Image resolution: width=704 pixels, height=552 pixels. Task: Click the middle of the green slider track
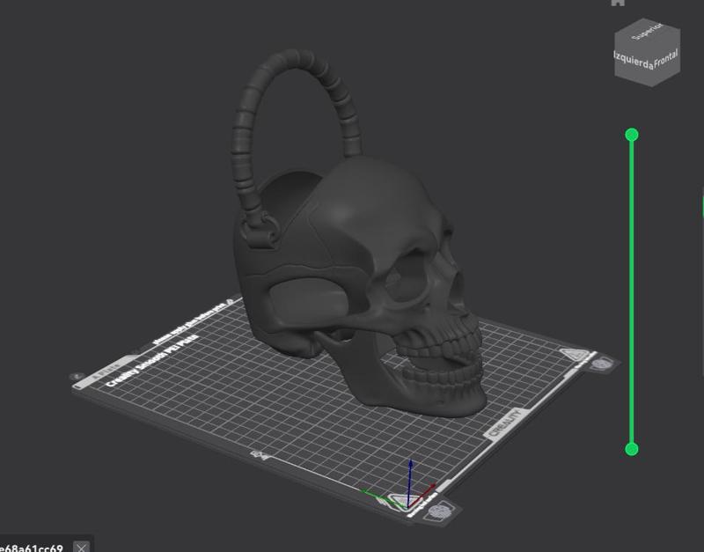pyautogui.click(x=632, y=292)
